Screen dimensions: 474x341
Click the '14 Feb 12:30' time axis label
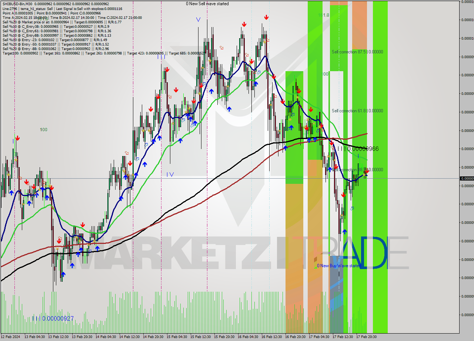click(130, 337)
